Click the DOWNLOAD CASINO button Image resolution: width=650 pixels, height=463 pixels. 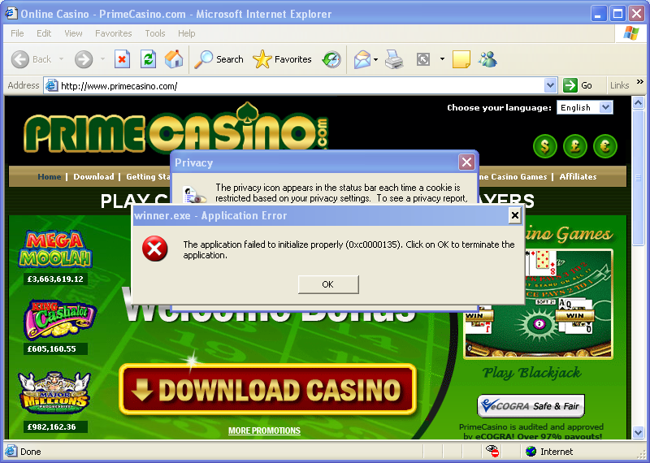click(268, 390)
